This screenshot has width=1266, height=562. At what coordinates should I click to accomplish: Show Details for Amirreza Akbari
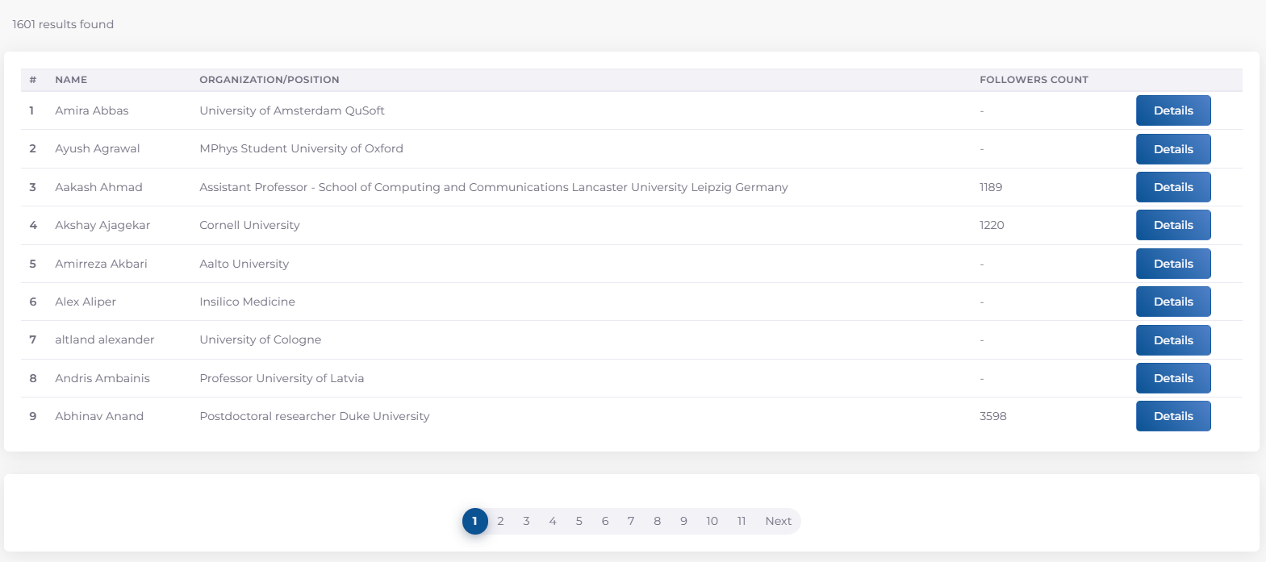(1172, 264)
